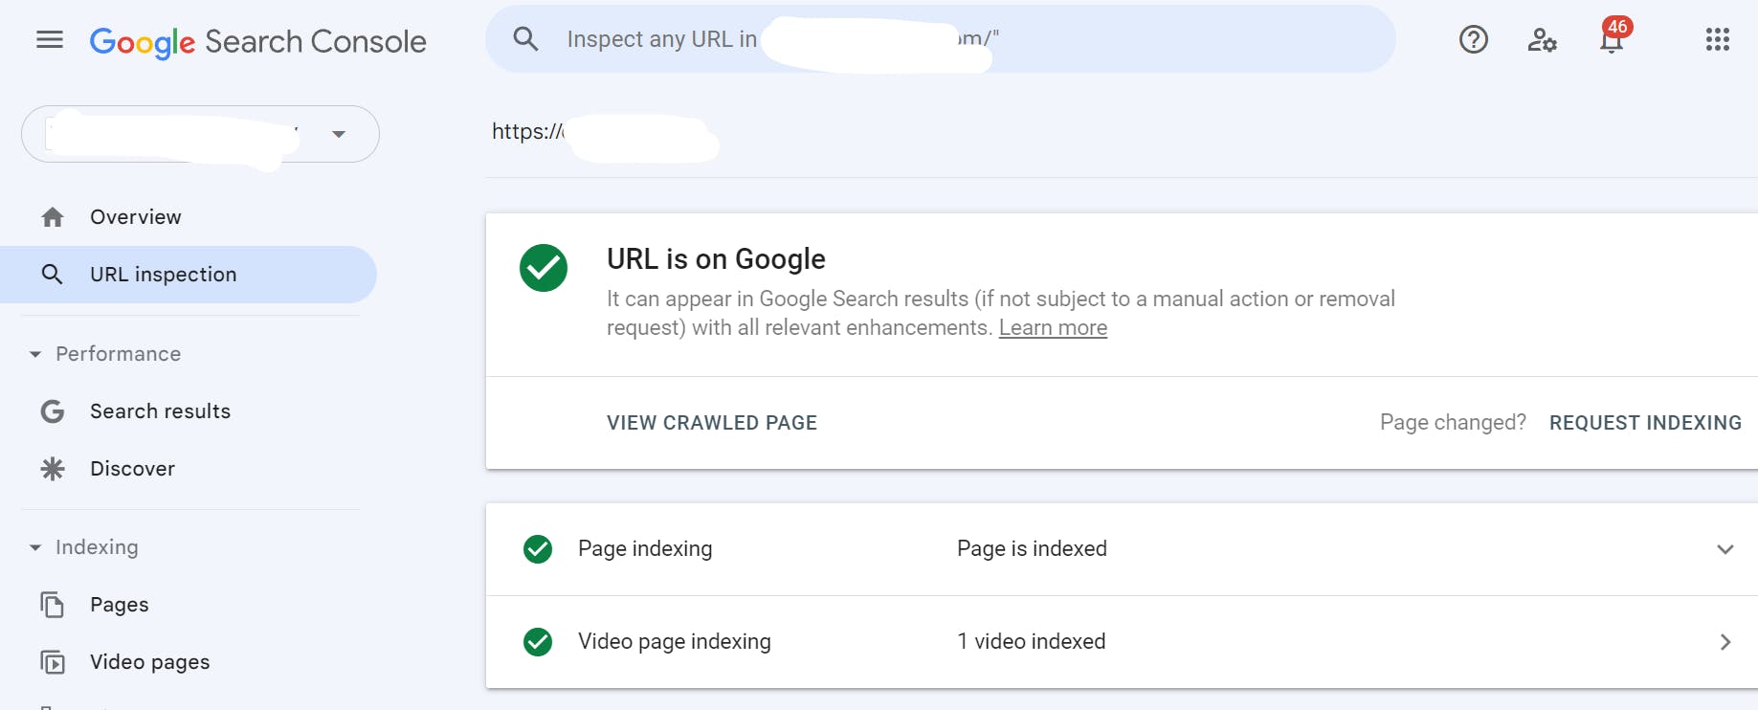1758x710 pixels.
Task: Click green check beside URL is on Google
Action: click(544, 268)
